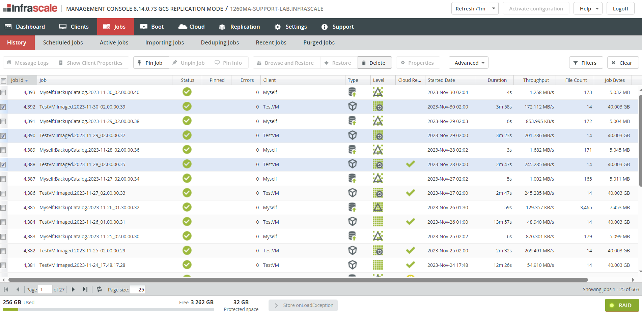Screen dimensions: 642x313
Task: Click the image backup type icon for job 4,392
Action: click(352, 106)
